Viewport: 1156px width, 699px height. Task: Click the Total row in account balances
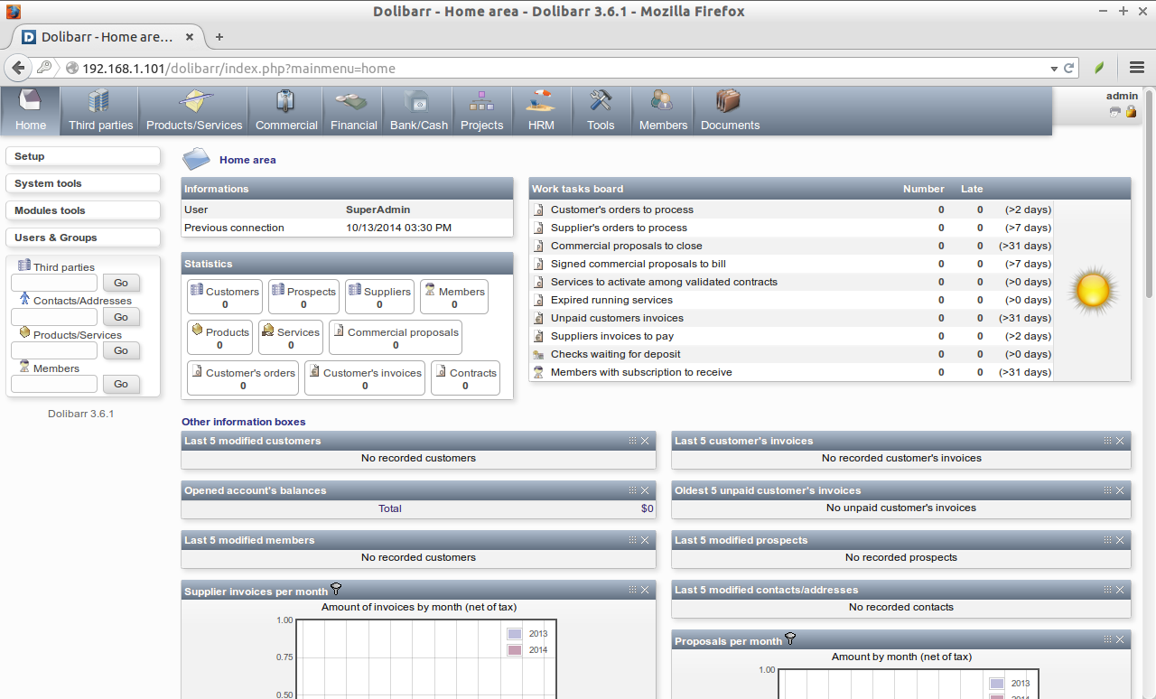click(418, 508)
